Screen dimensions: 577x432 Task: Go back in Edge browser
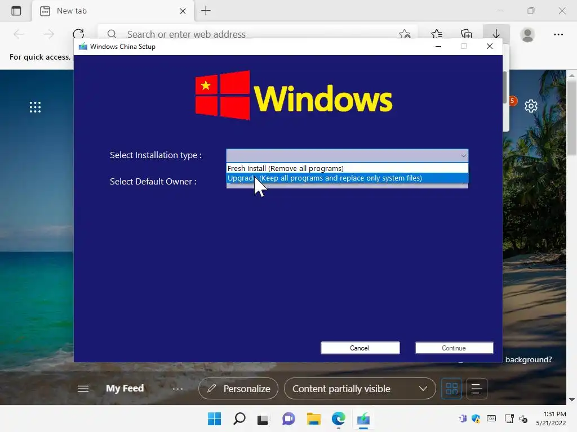19,34
